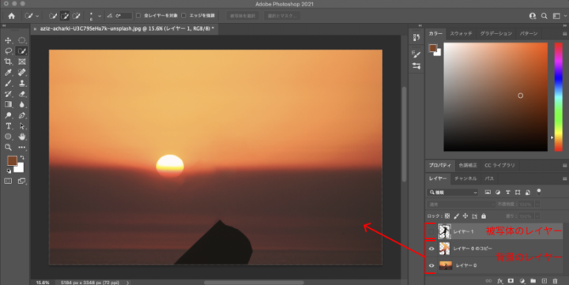Select the Move tool
Image resolution: width=569 pixels, height=285 pixels.
pyautogui.click(x=8, y=40)
